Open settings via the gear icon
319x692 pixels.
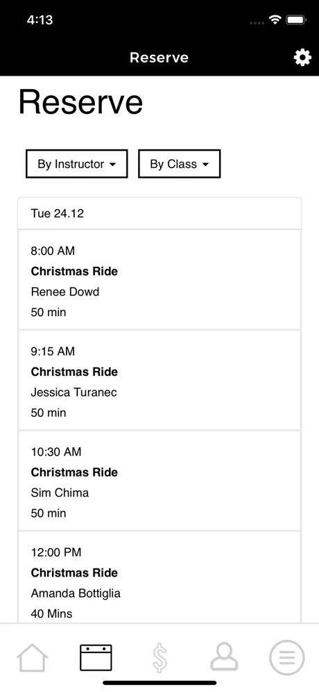point(302,58)
